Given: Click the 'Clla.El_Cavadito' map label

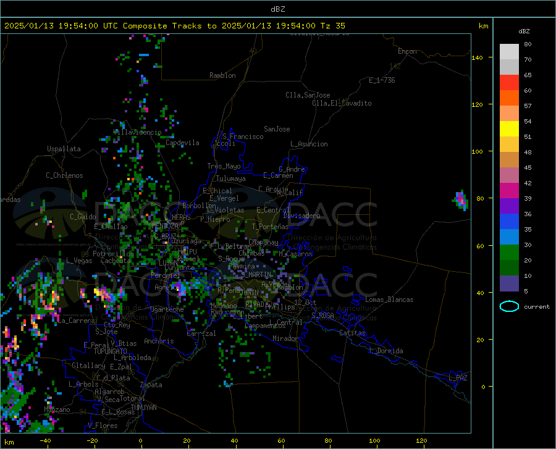Looking at the screenshot, I should click(x=342, y=103).
